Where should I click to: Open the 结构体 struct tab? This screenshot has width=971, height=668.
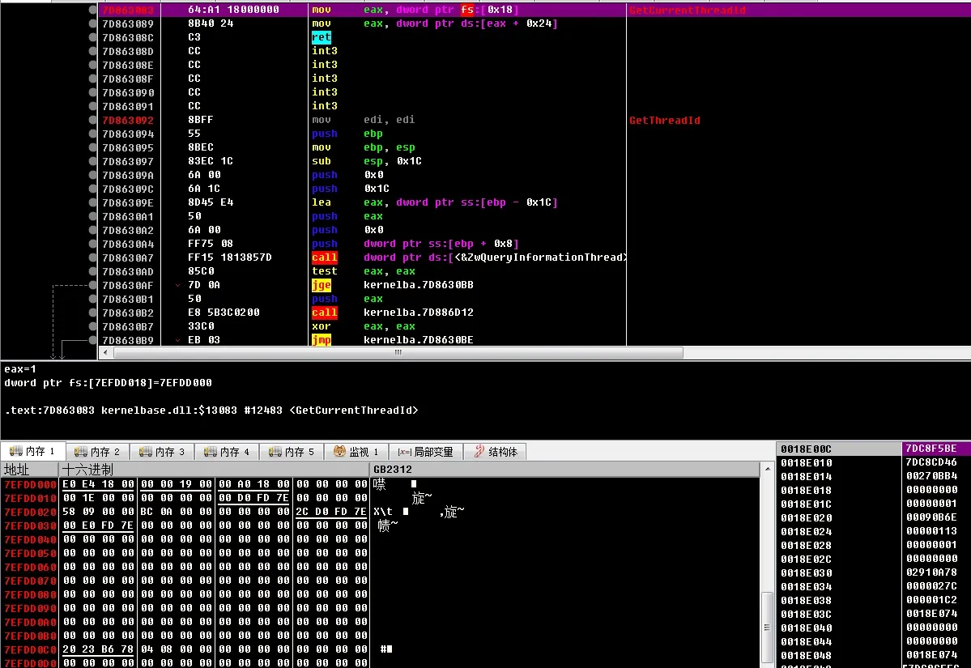coord(496,452)
